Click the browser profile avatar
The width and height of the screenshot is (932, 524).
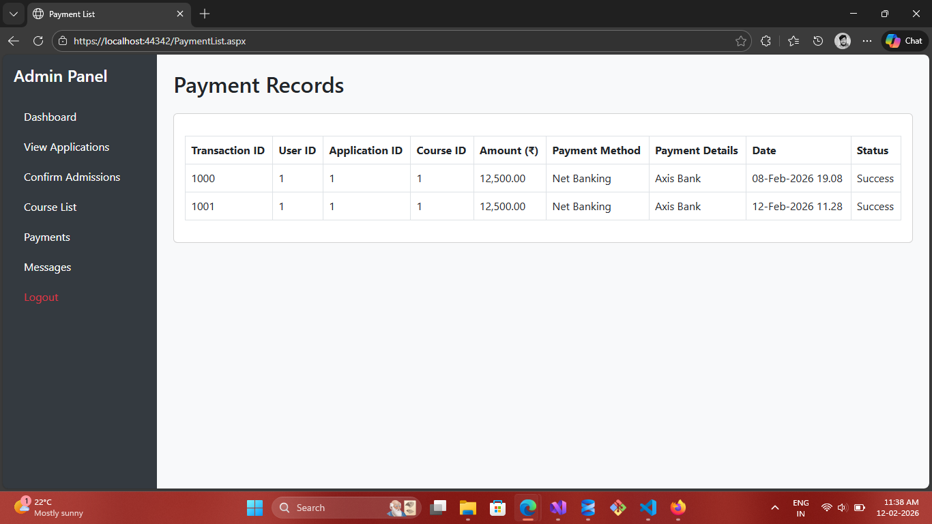843,41
